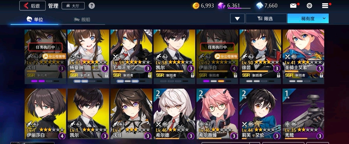Click the question mark help icon
This screenshot has height=144, width=349.
[x=92, y=6]
